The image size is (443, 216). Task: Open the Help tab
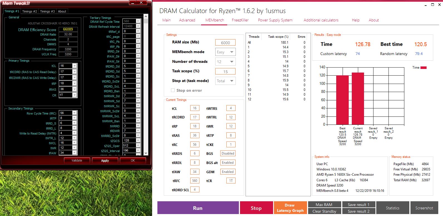coord(356,20)
